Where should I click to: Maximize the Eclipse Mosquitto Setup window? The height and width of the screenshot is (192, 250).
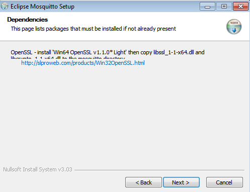pyautogui.click(x=224, y=7)
